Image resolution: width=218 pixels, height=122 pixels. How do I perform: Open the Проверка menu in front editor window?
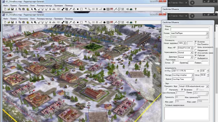tap(58, 19)
